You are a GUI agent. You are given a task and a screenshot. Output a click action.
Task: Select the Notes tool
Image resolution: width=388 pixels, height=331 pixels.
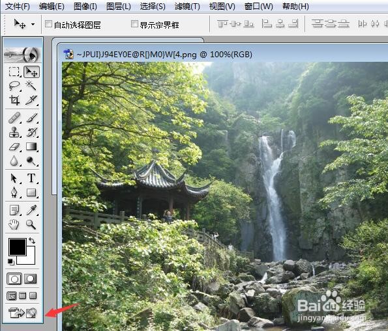14,210
